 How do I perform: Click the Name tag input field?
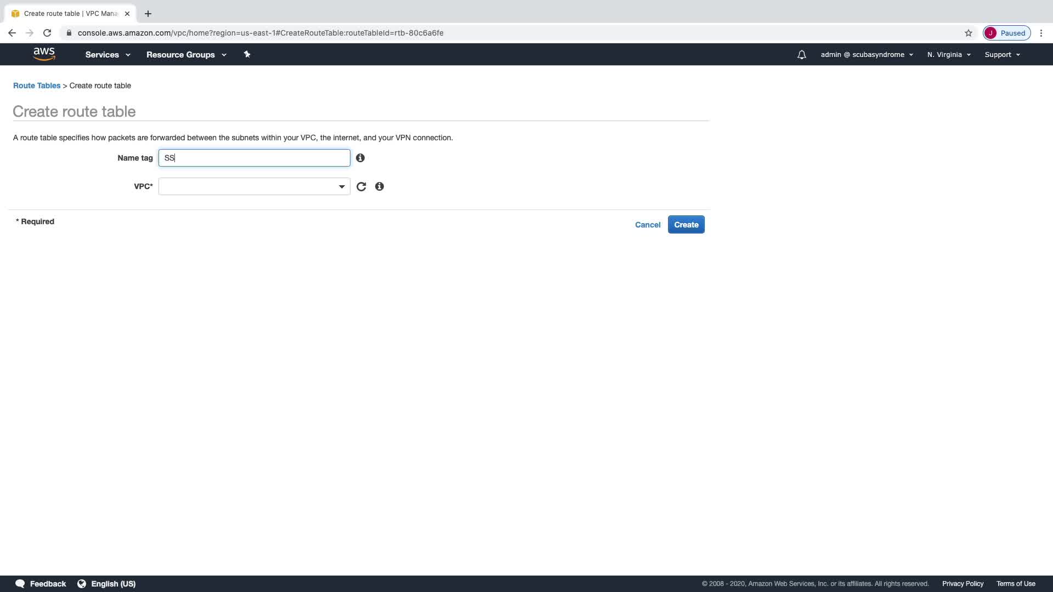254,158
